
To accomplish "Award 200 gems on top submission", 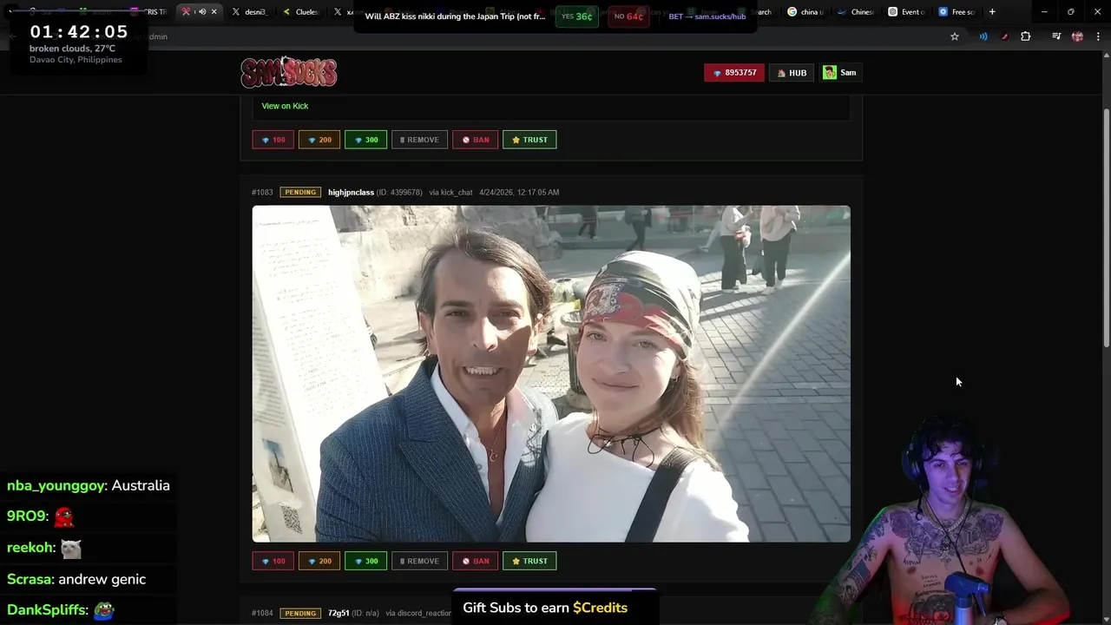I will tap(319, 140).
